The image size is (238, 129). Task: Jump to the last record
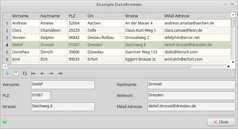pyautogui.click(x=60, y=73)
